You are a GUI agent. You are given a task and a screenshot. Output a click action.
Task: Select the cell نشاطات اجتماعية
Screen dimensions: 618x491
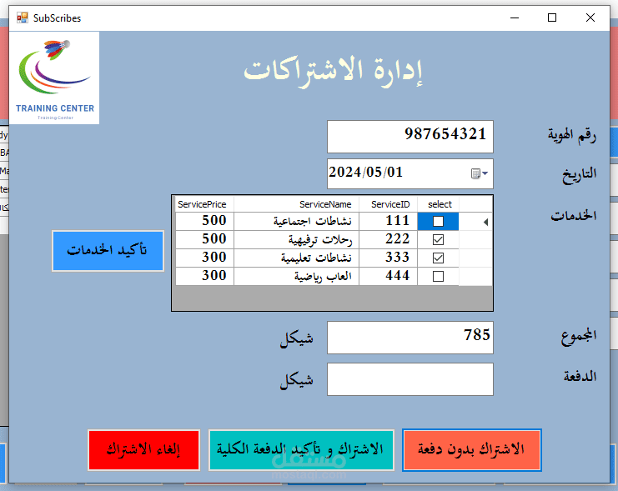tap(296, 222)
